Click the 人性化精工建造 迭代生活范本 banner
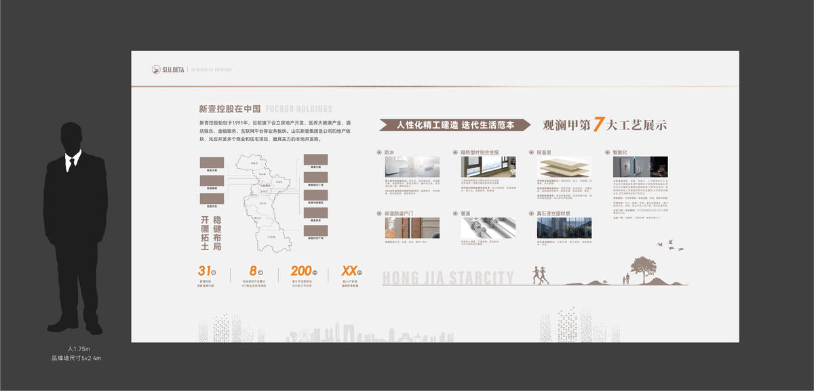 coord(455,125)
